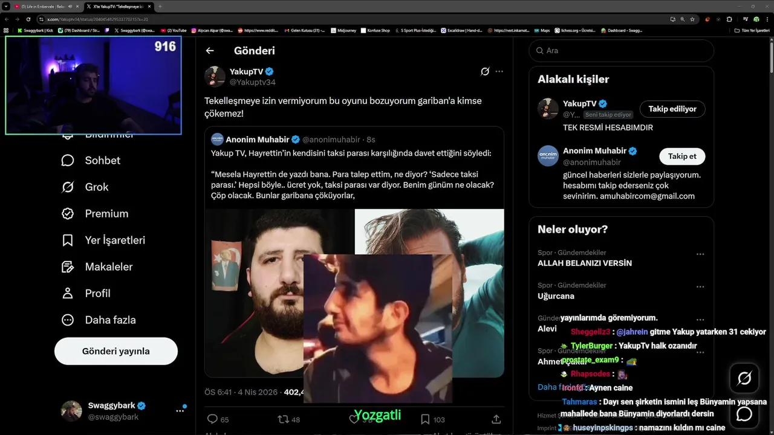Viewport: 774px width, 435px height.
Task: Open the floating messages chat button
Action: pos(744,414)
